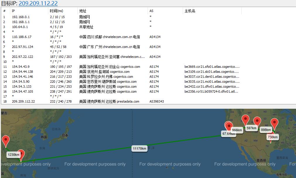The width and height of the screenshot is (296, 178).
Task: Click the Chengdu map marker pin
Action: (x=6, y=141)
